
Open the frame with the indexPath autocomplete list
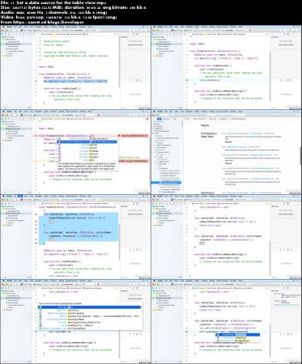(227, 321)
